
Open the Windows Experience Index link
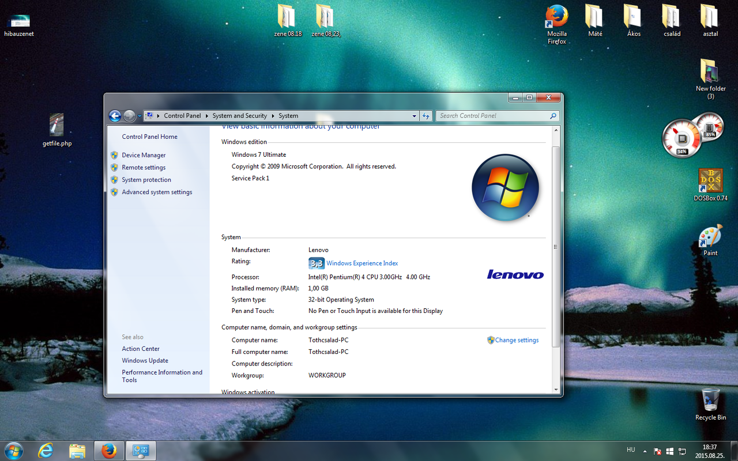coord(362,263)
